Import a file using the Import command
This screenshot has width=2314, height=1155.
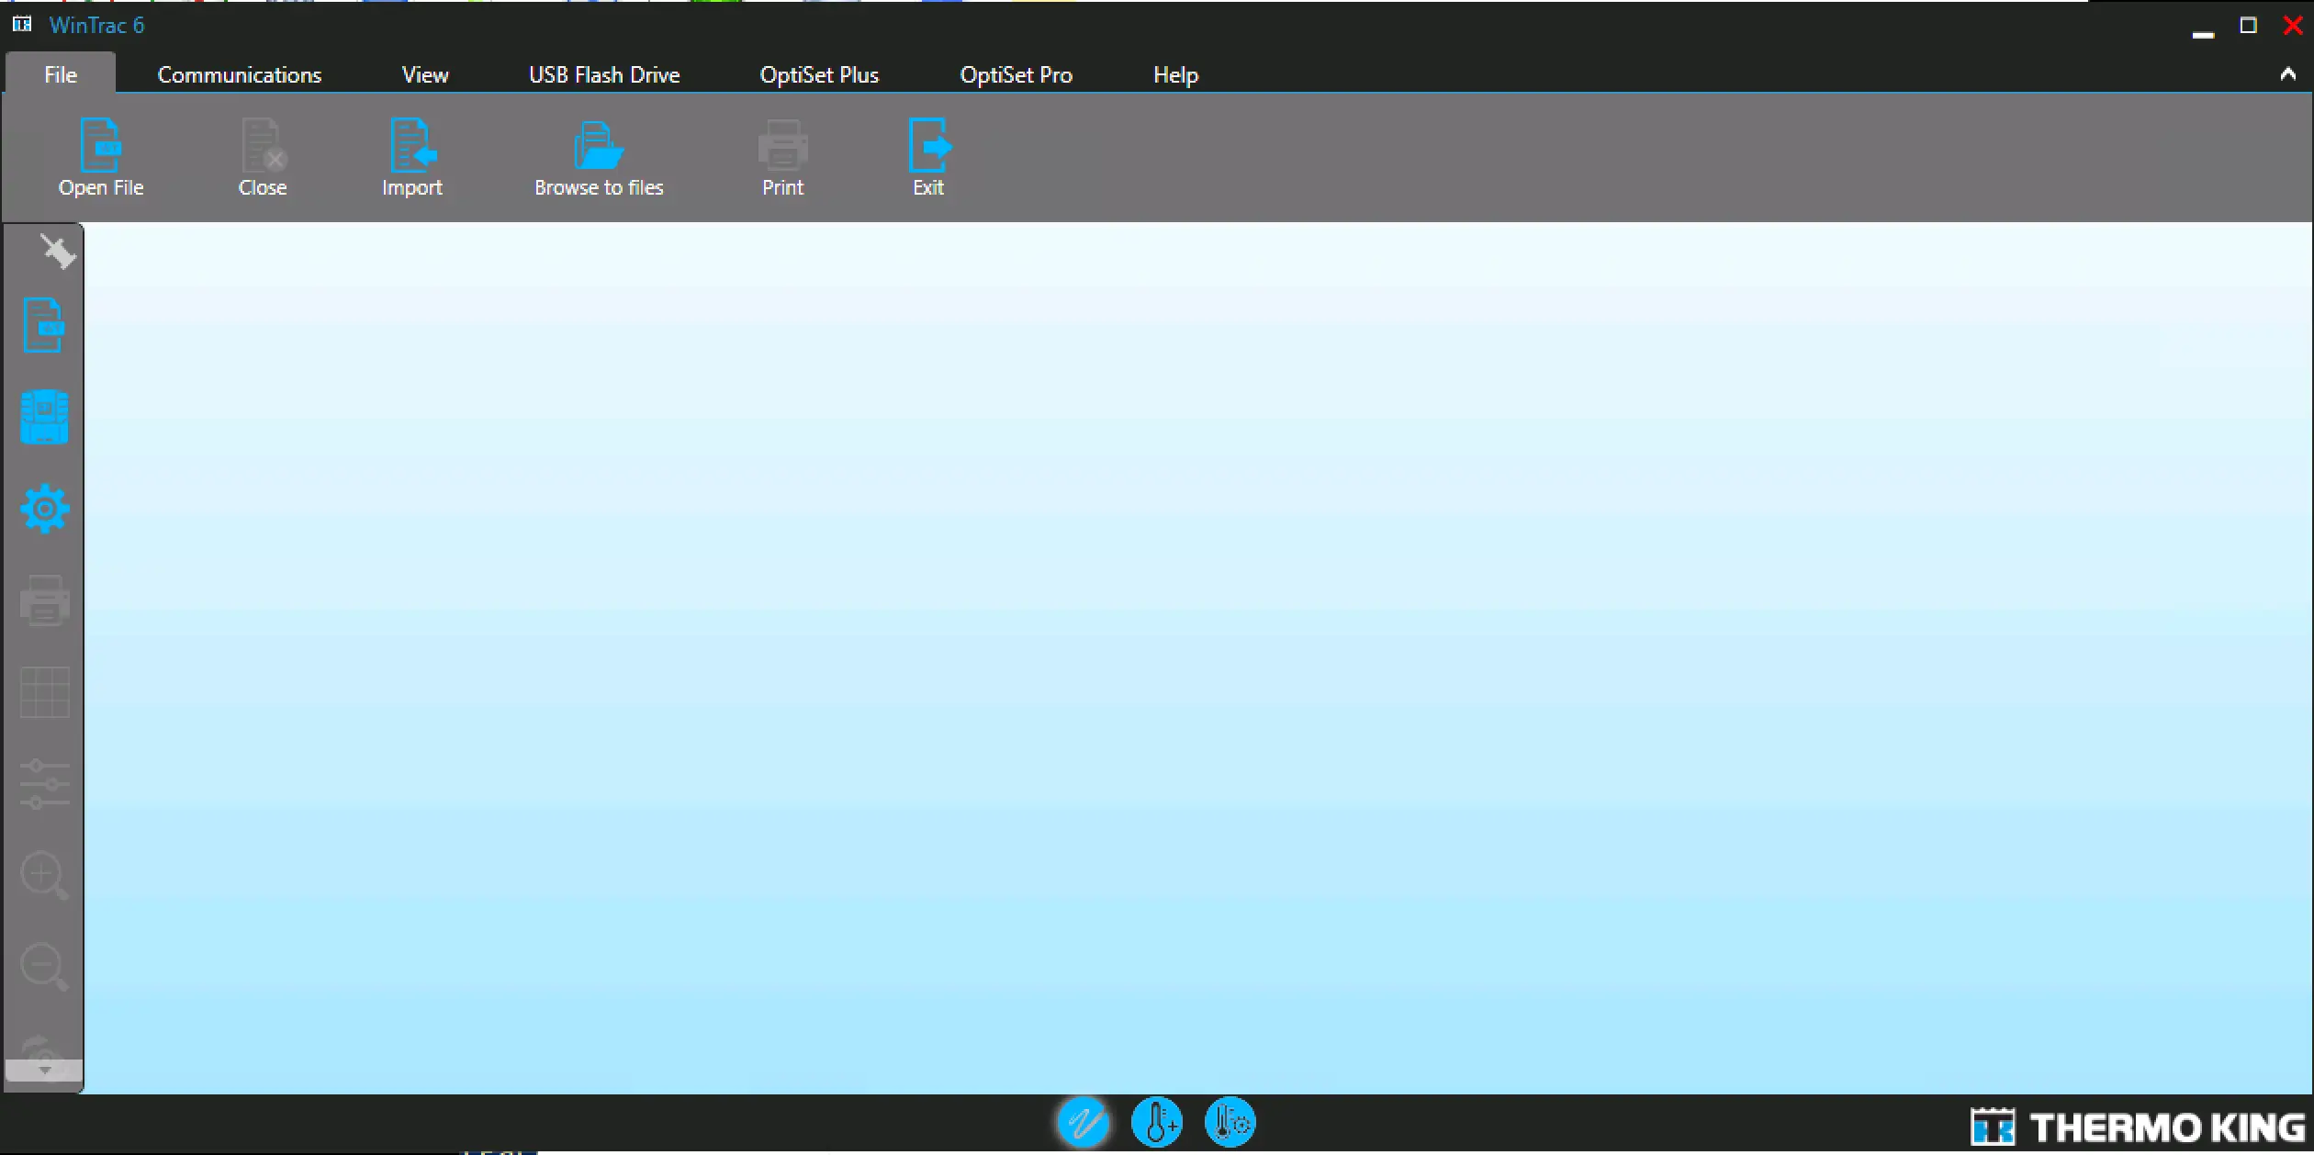(411, 156)
